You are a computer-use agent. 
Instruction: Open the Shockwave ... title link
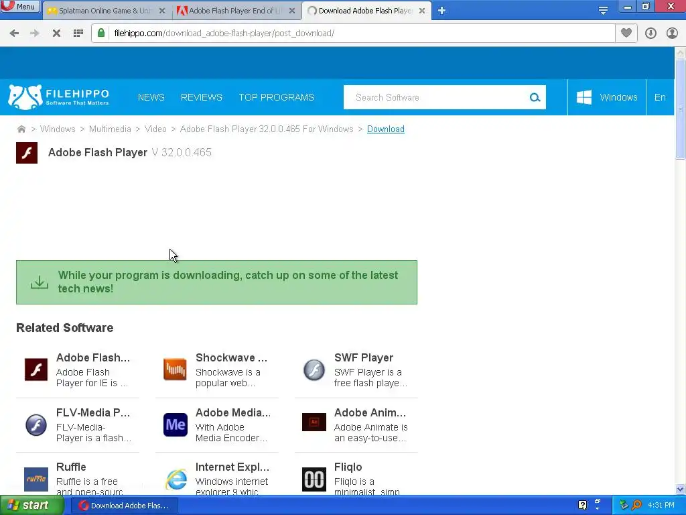(231, 357)
